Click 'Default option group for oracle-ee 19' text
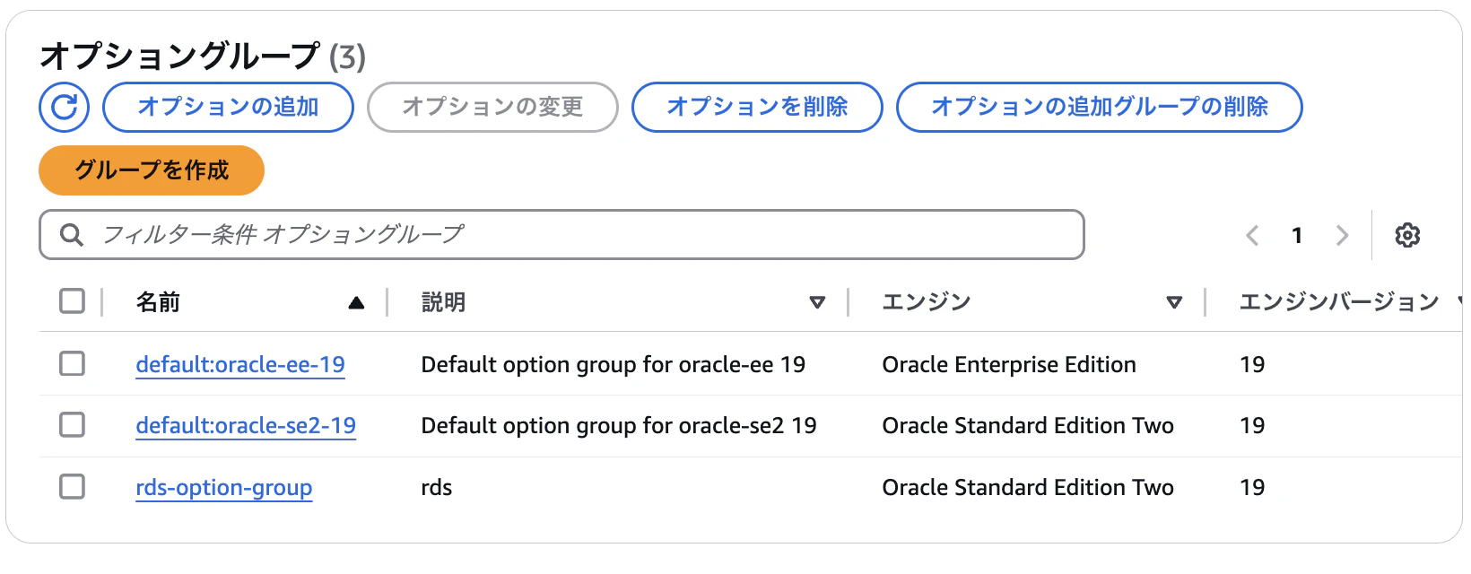This screenshot has height=574, width=1471. click(x=614, y=365)
